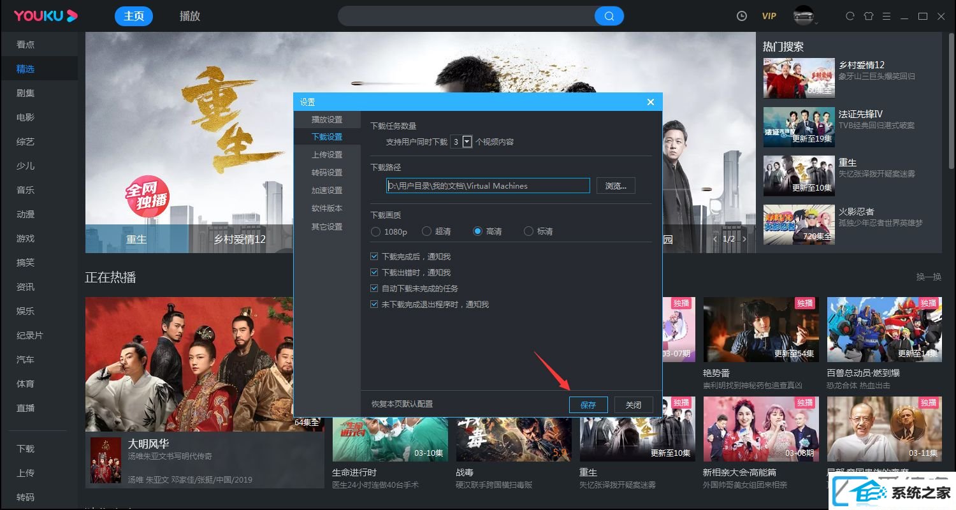Expand the avatar dropdown arrow
This screenshot has height=510, width=956.
(x=816, y=23)
